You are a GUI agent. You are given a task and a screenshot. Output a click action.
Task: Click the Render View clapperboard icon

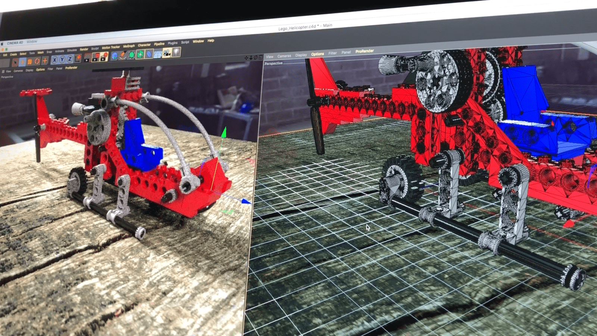point(87,57)
